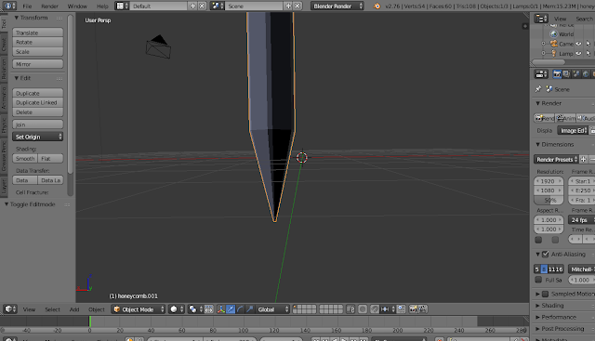Open the Global orientation dropdown

point(272,309)
